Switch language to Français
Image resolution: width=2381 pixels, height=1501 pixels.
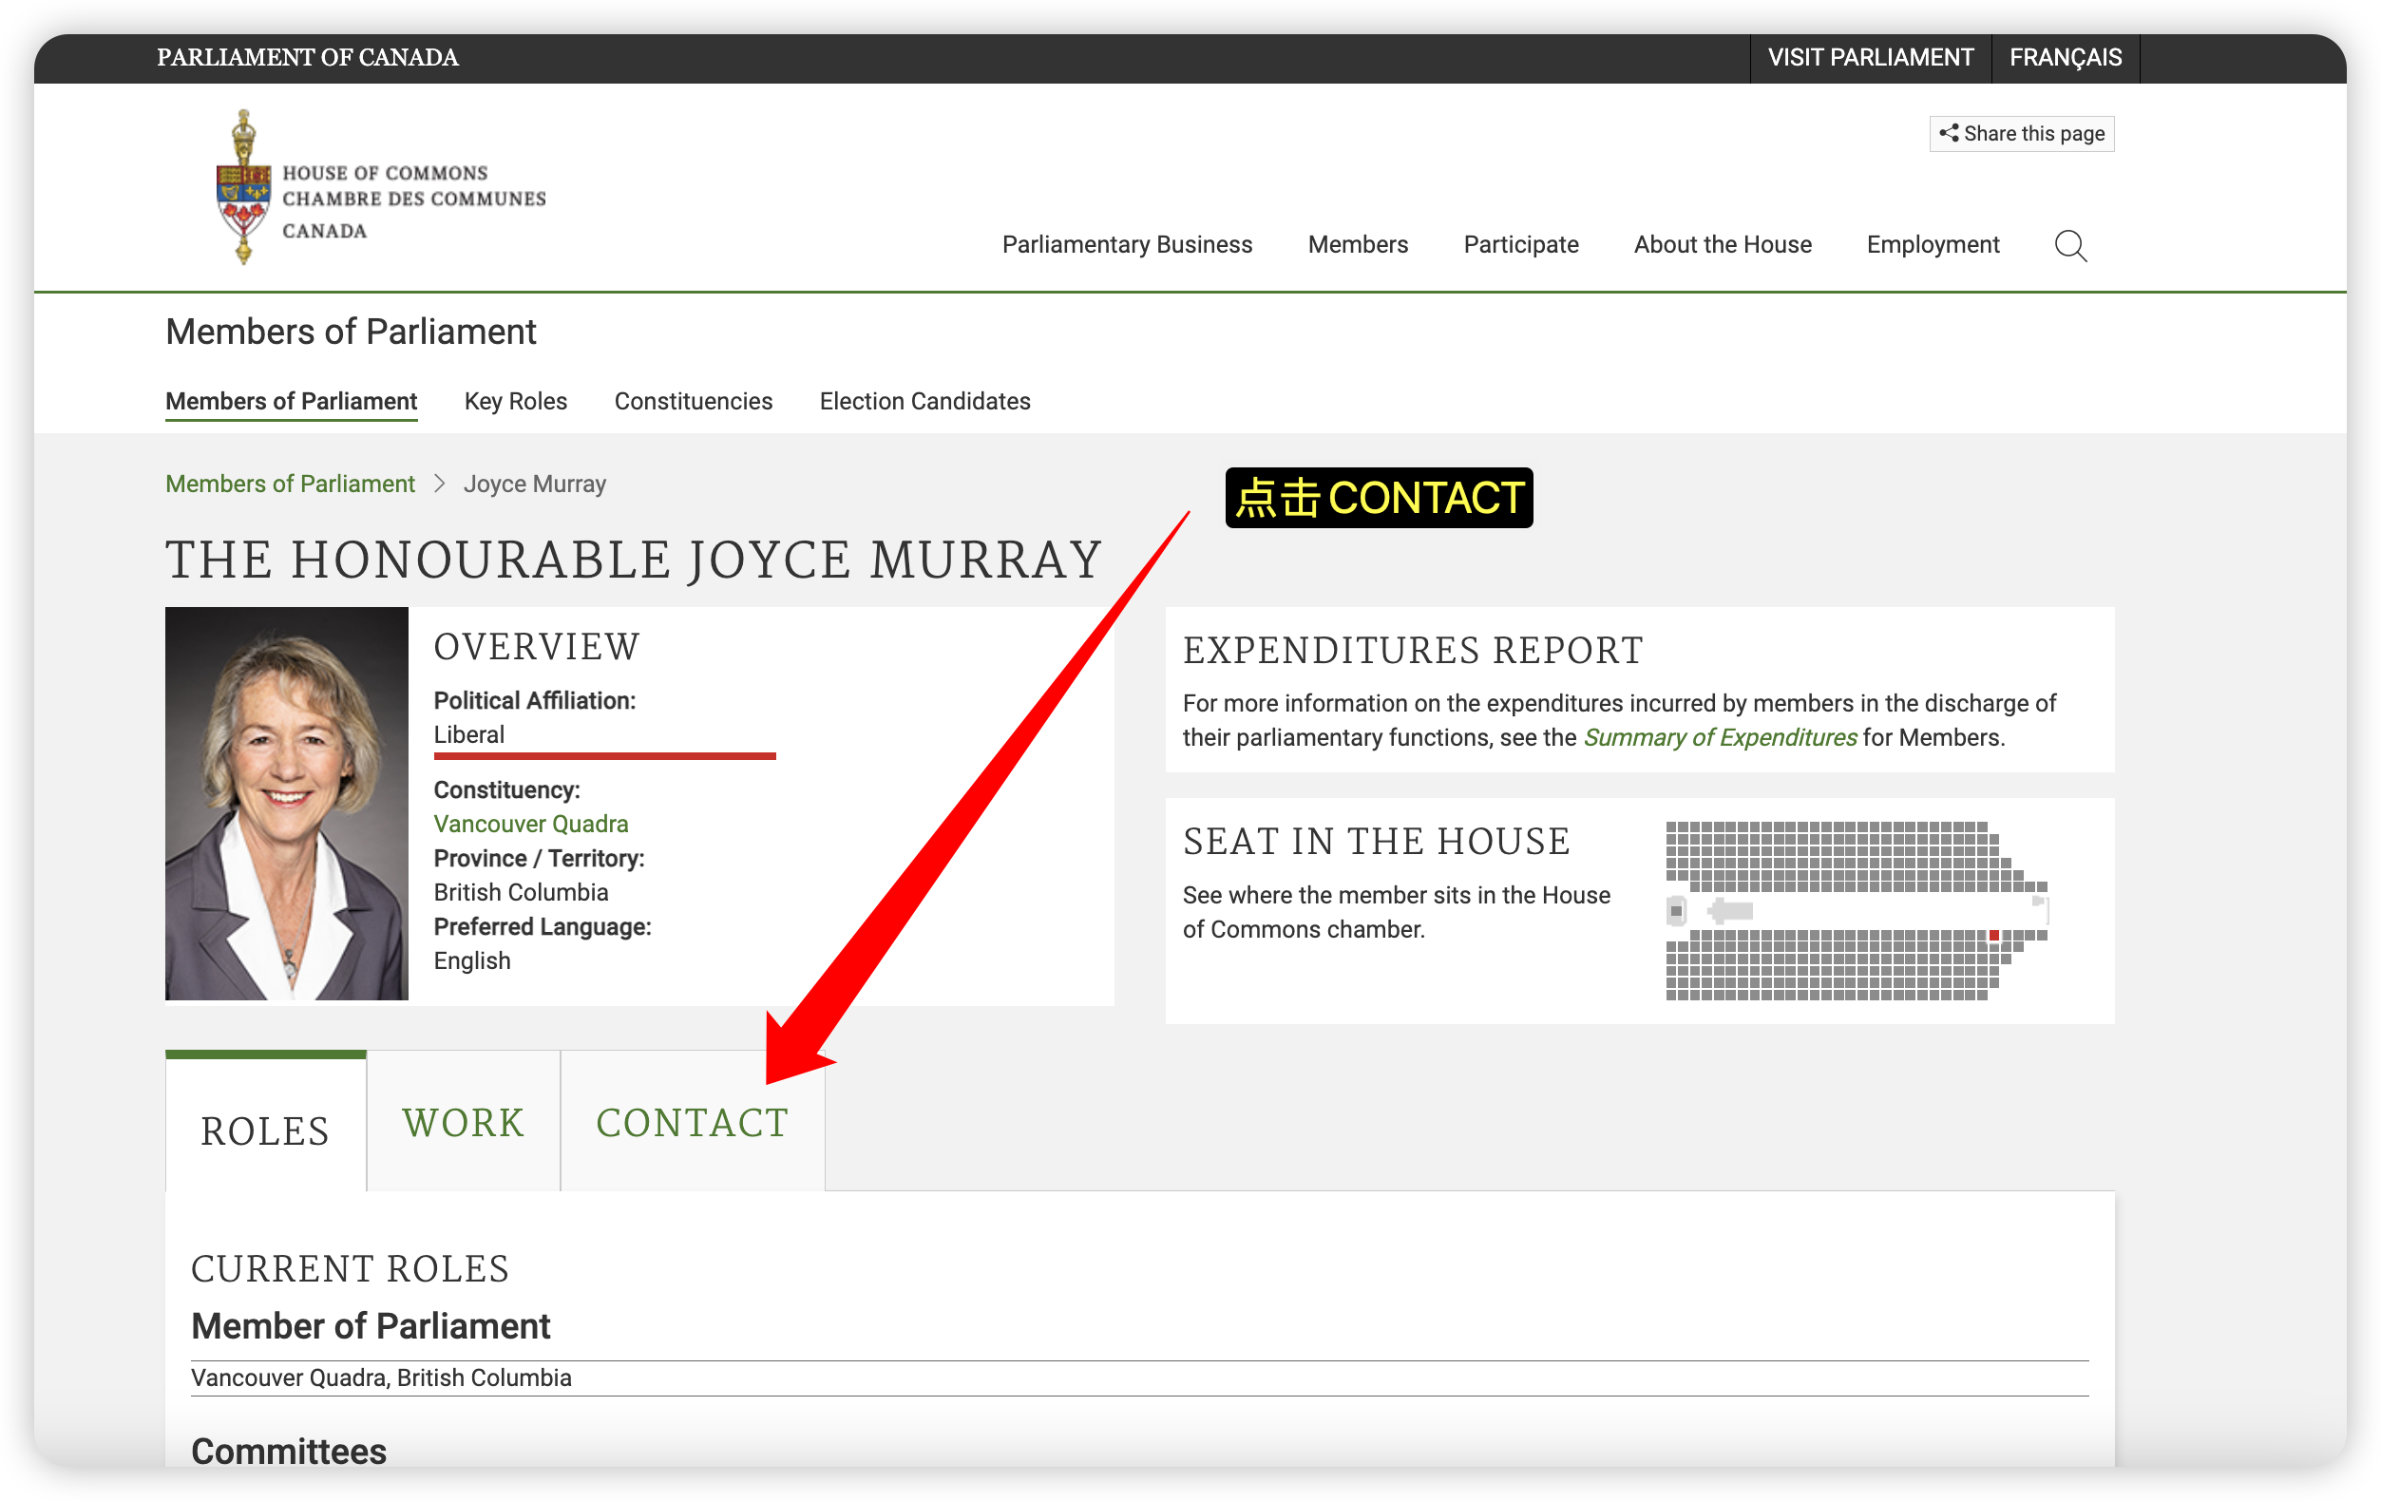(x=2066, y=57)
